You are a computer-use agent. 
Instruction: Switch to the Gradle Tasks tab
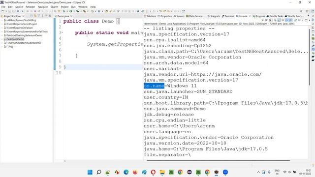pyautogui.click(x=275, y=16)
